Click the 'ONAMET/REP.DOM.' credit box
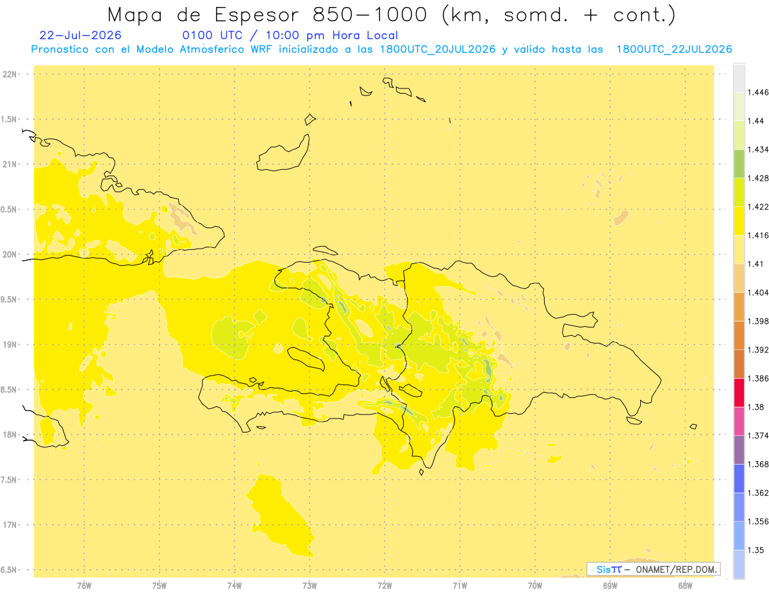This screenshot has width=769, height=594. pos(654,569)
